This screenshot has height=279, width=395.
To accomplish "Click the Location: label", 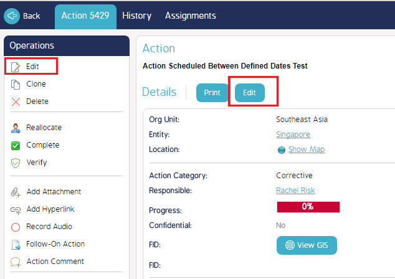I will 164,149.
